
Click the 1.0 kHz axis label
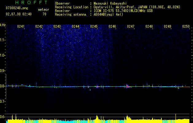click(2, 55)
